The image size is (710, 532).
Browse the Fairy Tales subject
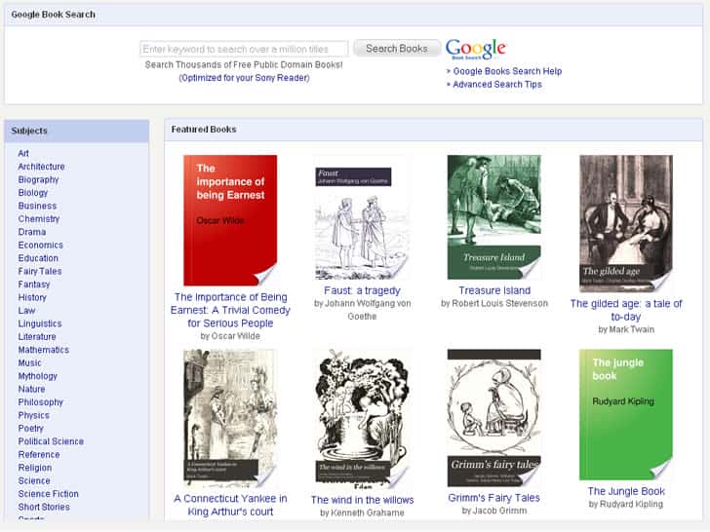[x=40, y=271]
